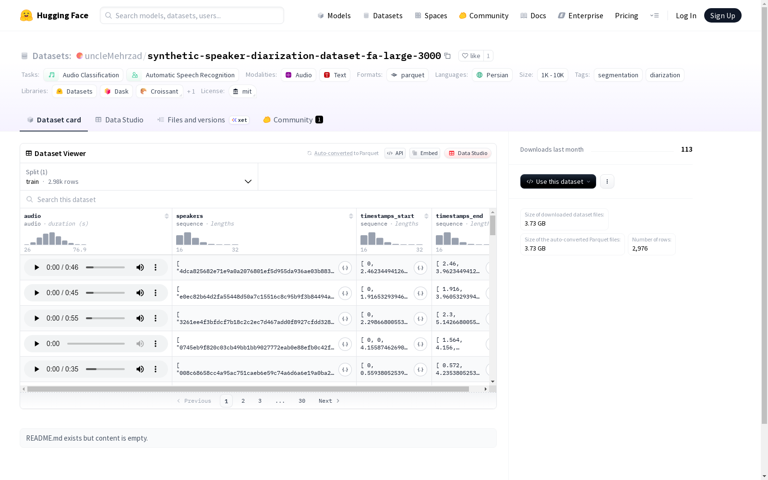Expand speakers JSON cell starting with 3261ee4f3b

click(345, 319)
